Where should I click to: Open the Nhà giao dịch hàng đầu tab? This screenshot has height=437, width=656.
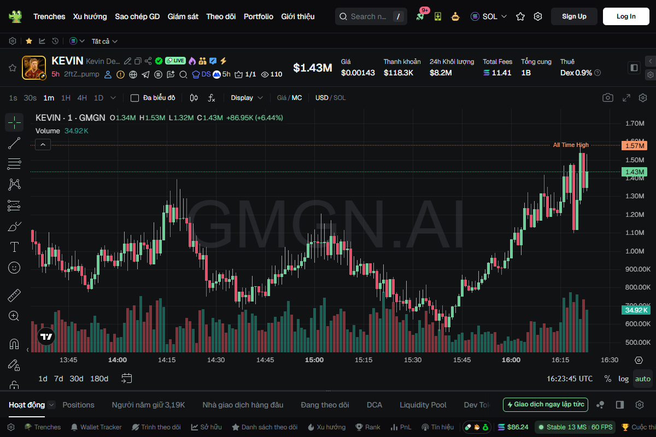tap(243, 405)
